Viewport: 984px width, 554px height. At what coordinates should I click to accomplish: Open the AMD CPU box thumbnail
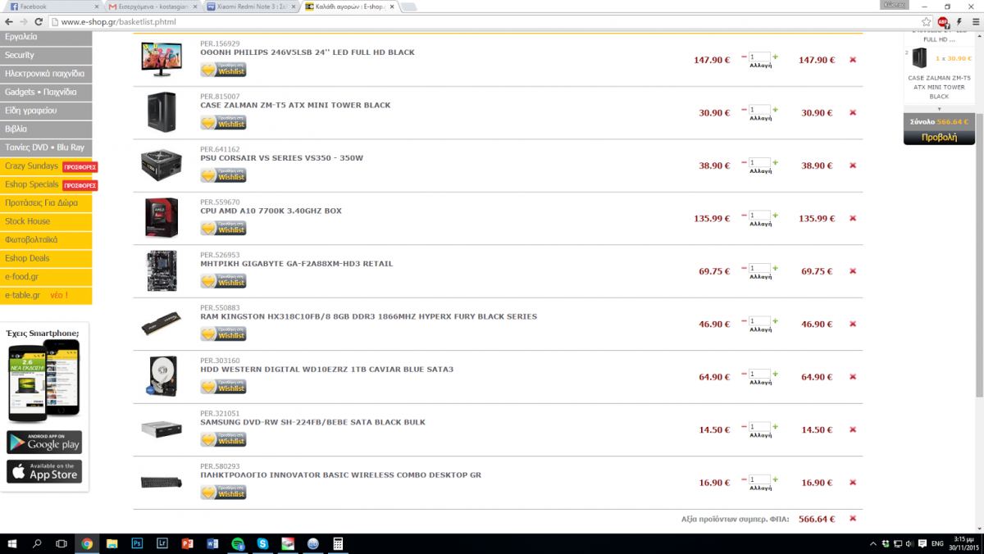[x=161, y=218]
